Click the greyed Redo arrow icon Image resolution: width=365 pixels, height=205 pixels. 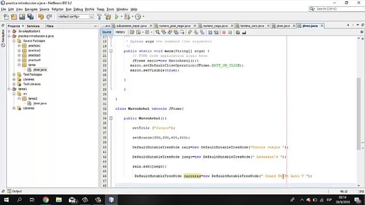point(49,17)
